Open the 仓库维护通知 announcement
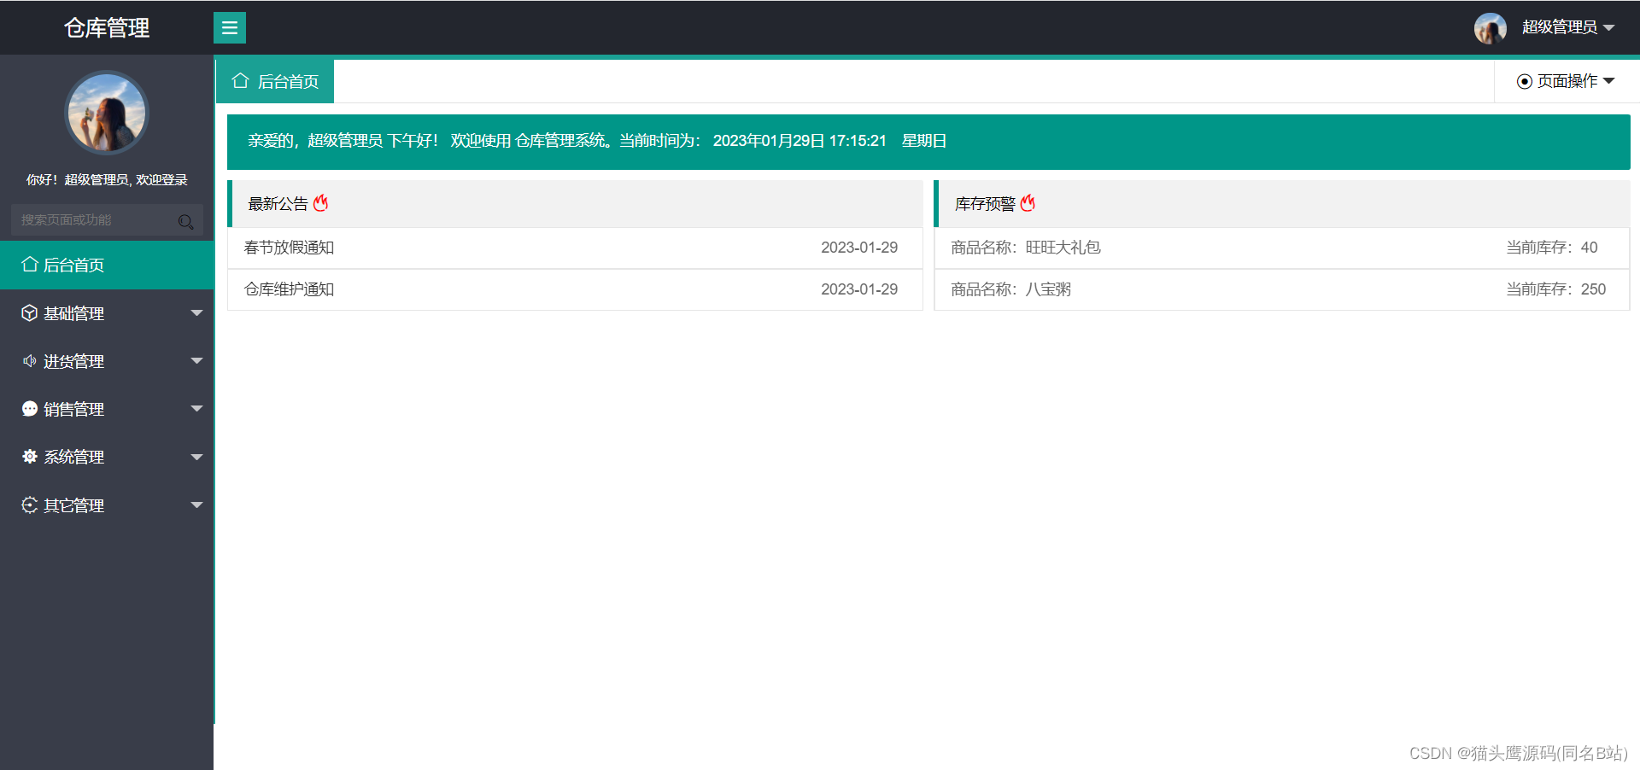Screen dimensions: 1640x770 click(x=289, y=289)
